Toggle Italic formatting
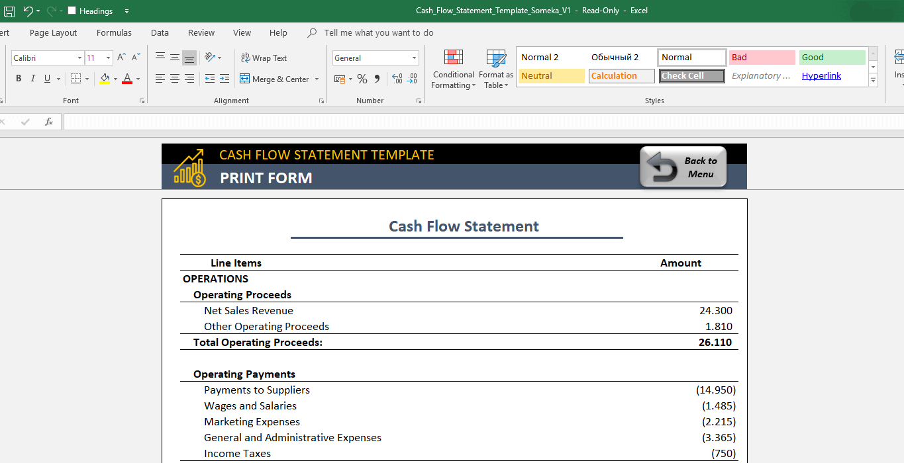Screen dimensions: 904x463 [x=32, y=79]
